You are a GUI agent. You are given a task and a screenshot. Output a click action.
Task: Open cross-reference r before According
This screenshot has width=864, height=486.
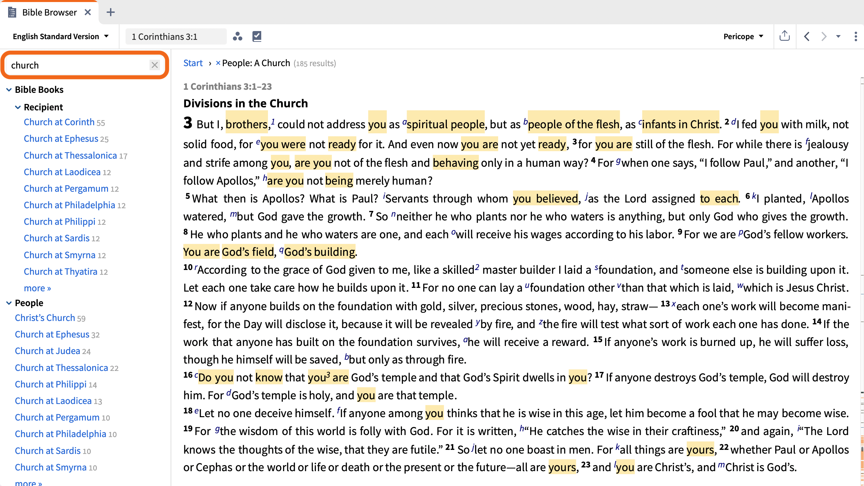(196, 268)
